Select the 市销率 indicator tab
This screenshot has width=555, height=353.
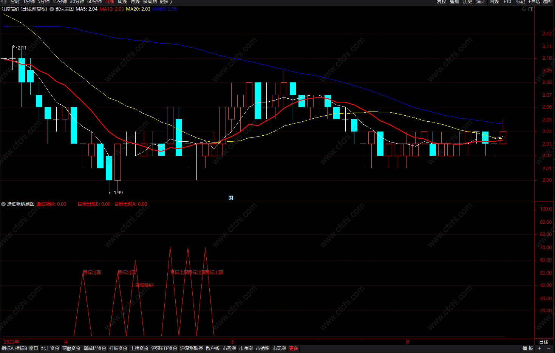click(263, 348)
